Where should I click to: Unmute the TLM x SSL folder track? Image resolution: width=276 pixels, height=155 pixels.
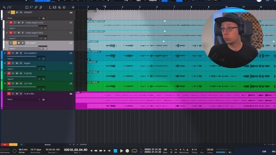[x=9, y=94]
